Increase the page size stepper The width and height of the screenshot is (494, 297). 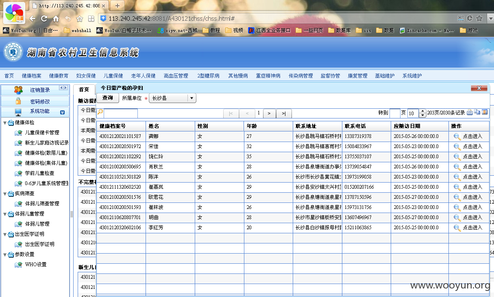(x=422, y=111)
